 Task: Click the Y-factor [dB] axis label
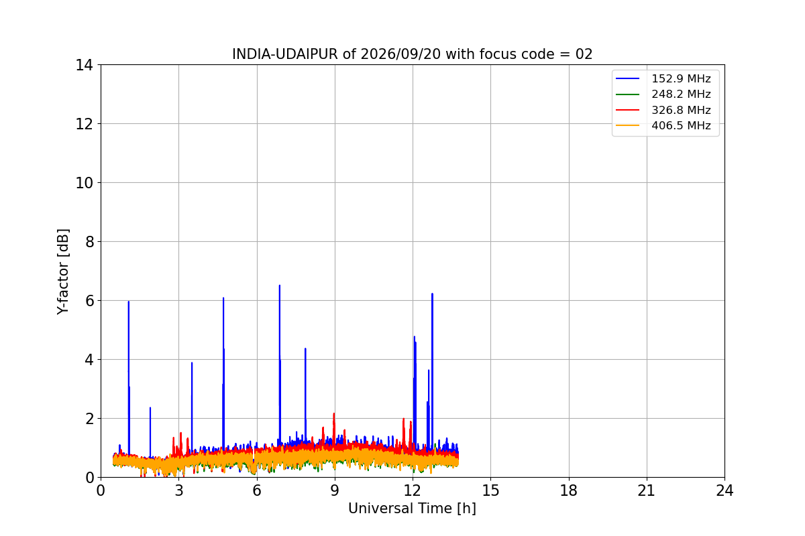click(63, 271)
